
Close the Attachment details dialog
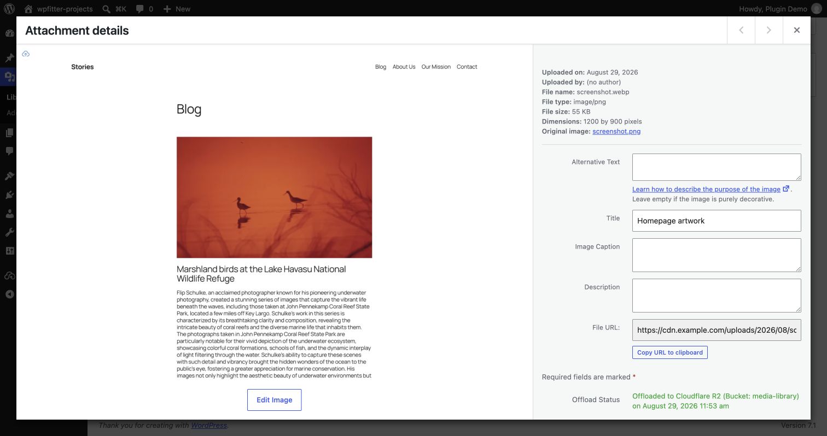point(796,30)
